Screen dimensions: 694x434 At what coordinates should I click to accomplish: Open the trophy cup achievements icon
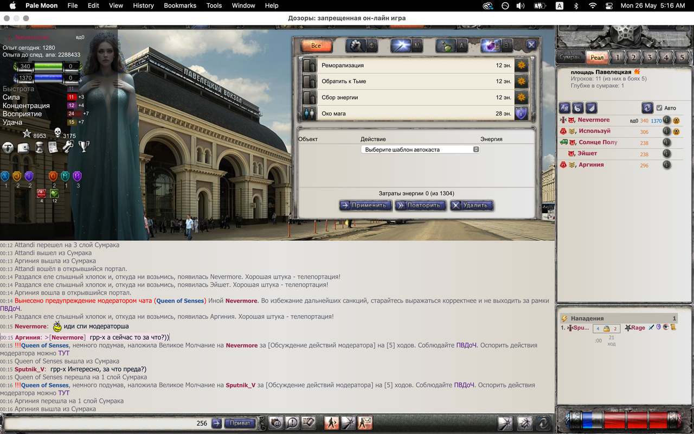(84, 147)
